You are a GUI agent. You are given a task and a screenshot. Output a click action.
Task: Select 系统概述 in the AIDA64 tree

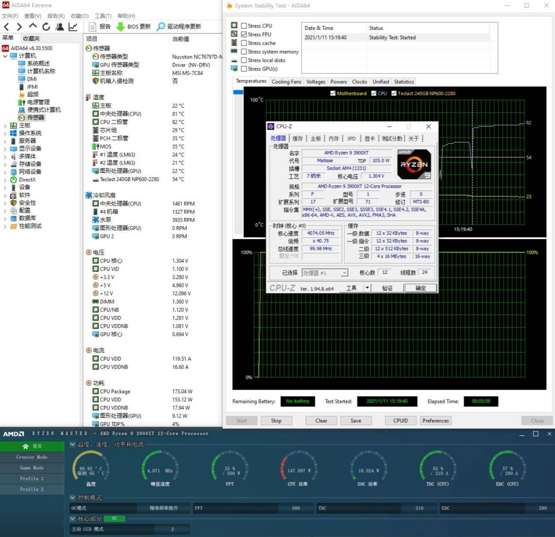[38, 63]
